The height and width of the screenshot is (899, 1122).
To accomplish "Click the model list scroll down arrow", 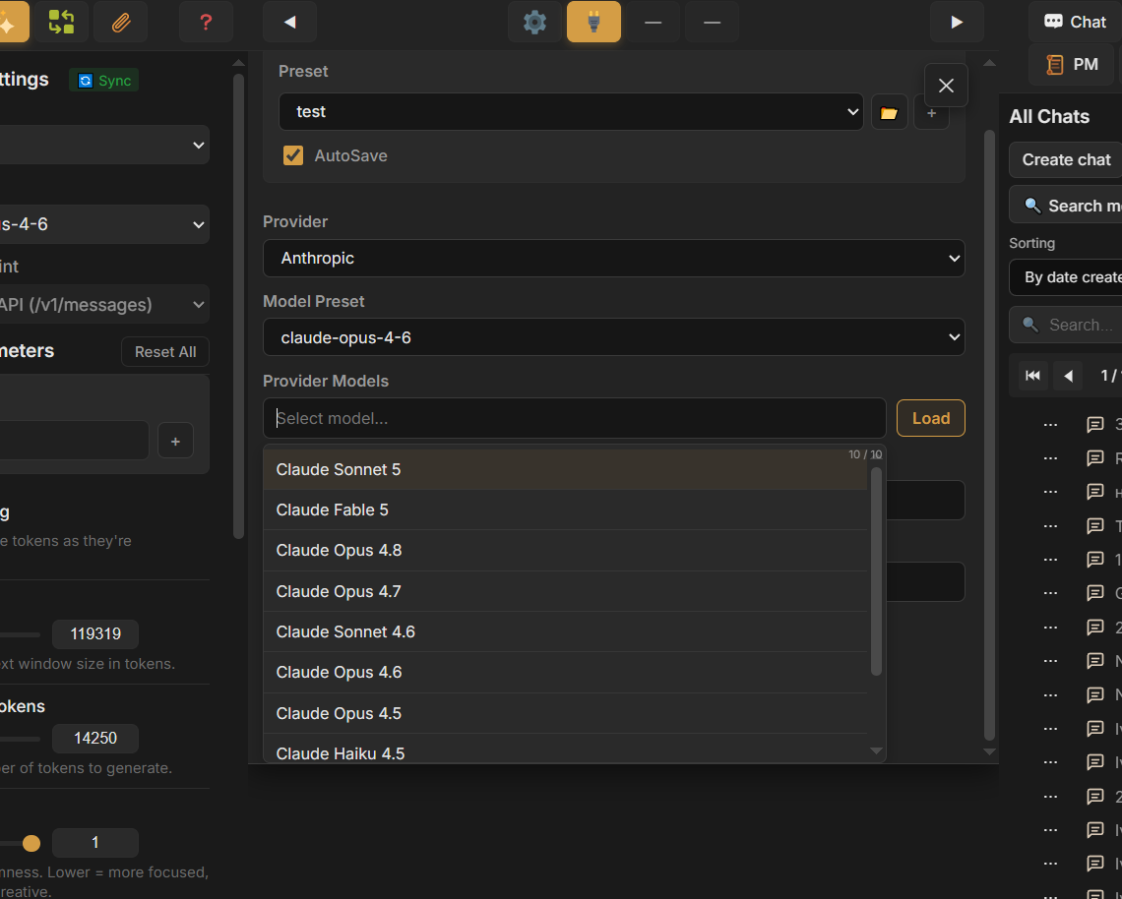I will click(877, 750).
